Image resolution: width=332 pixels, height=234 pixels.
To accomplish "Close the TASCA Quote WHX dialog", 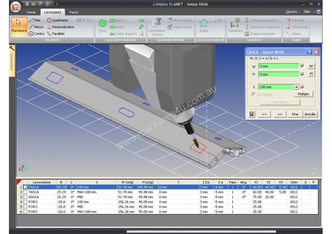I will [x=316, y=52].
